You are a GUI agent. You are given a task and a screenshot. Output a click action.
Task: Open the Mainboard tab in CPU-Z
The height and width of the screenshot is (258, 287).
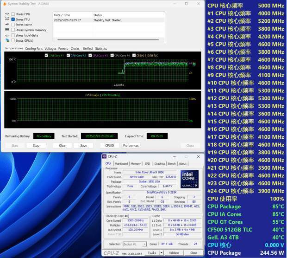click(x=121, y=163)
